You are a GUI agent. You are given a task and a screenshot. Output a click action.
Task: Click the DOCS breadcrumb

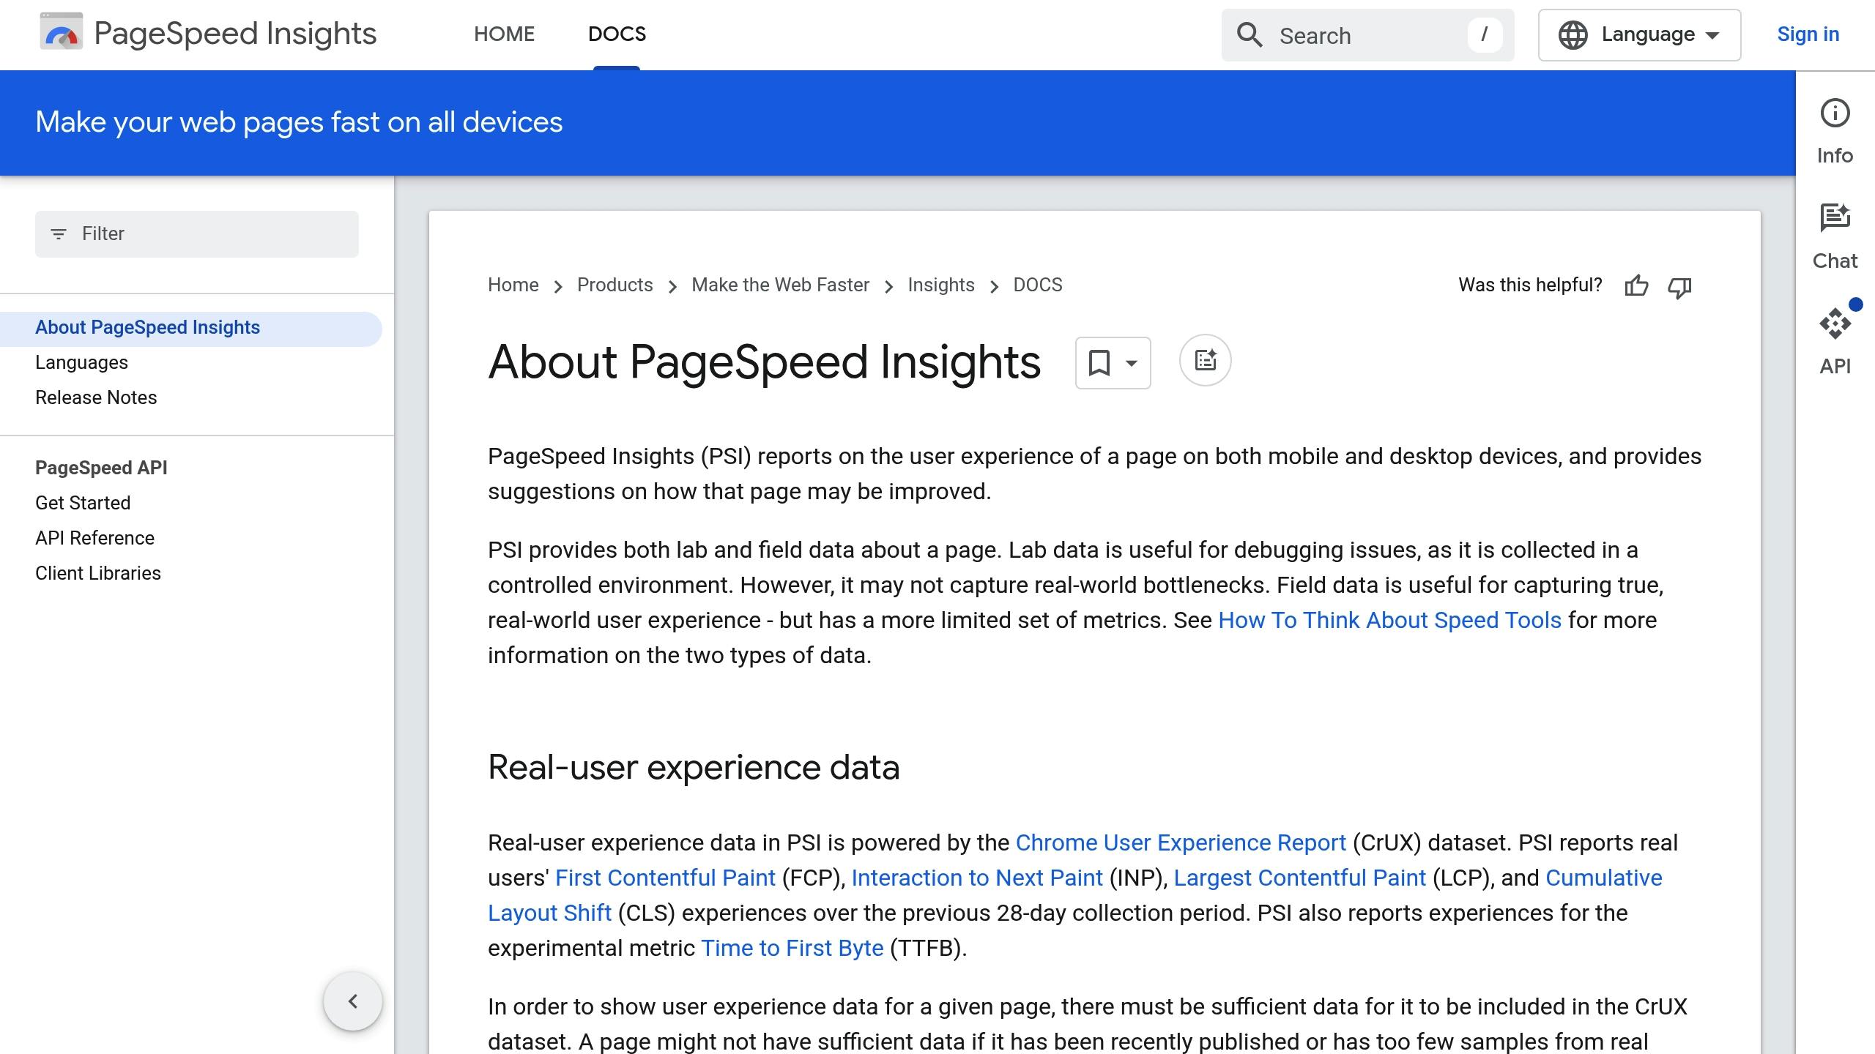1037,285
